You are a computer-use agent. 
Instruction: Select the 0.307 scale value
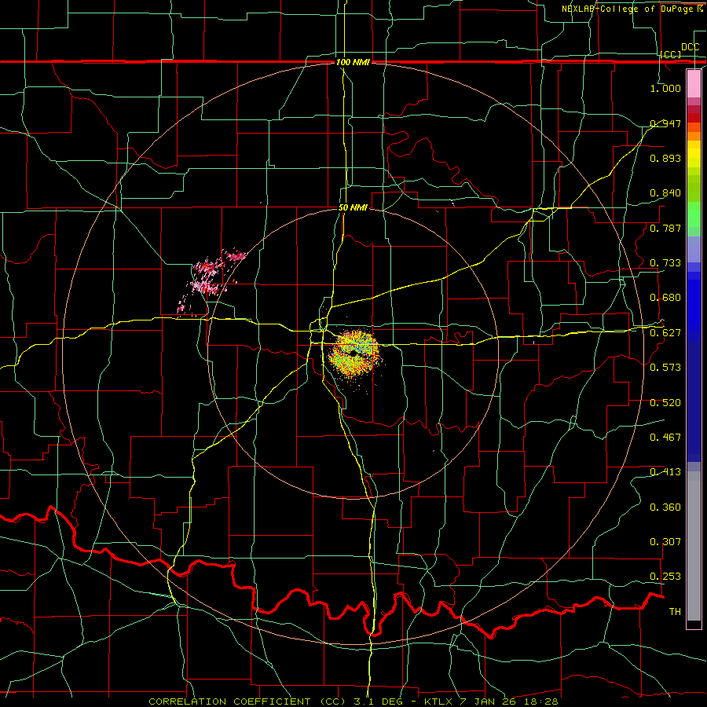[x=665, y=542]
